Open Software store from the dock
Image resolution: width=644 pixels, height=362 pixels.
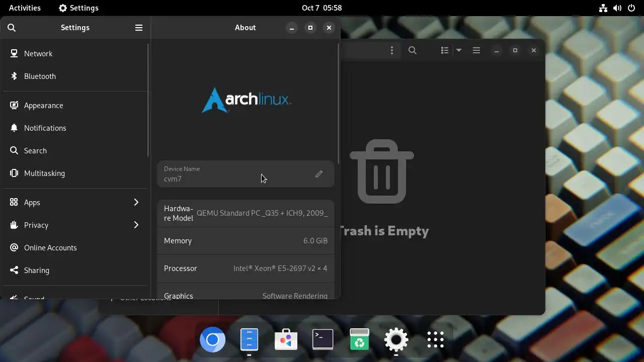click(x=286, y=340)
